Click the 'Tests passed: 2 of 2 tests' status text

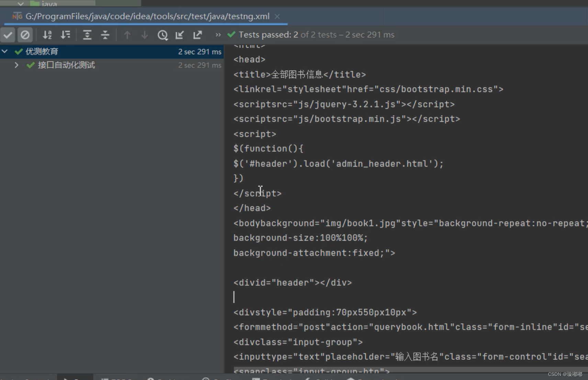tap(288, 35)
